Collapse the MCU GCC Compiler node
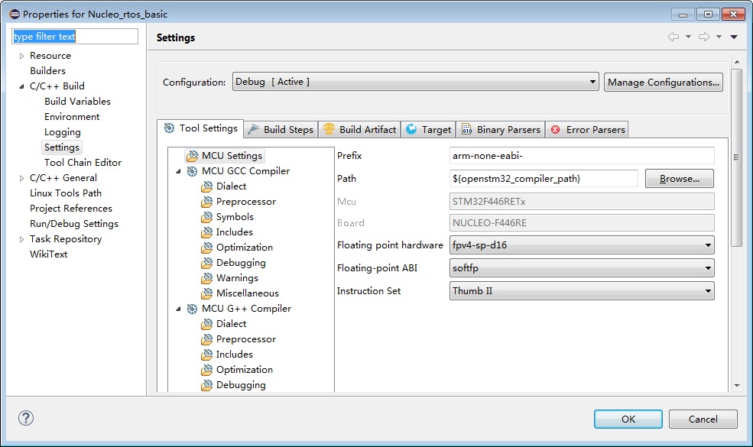This screenshot has width=753, height=447. coord(178,171)
